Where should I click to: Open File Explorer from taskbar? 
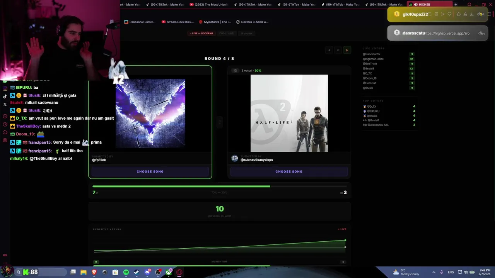[84, 272]
